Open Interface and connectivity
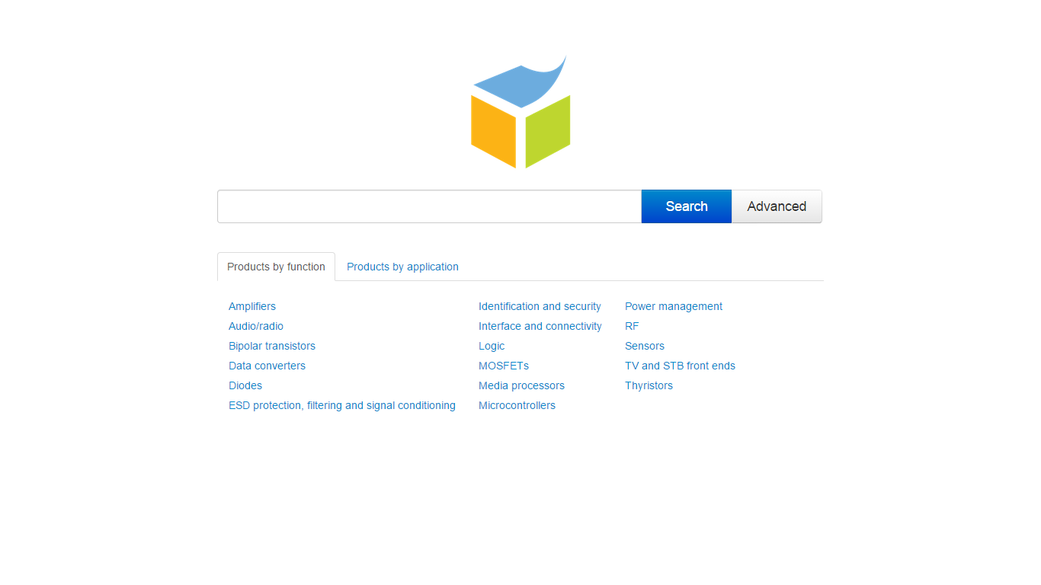This screenshot has height=585, width=1041. (x=540, y=326)
